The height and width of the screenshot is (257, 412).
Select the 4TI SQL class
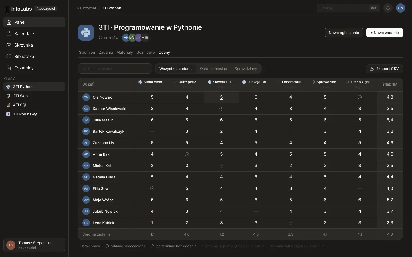coord(34,105)
